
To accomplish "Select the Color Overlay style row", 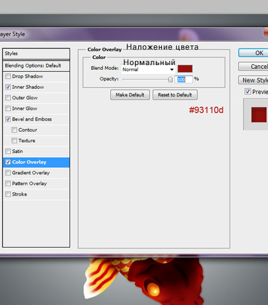I will pos(36,162).
